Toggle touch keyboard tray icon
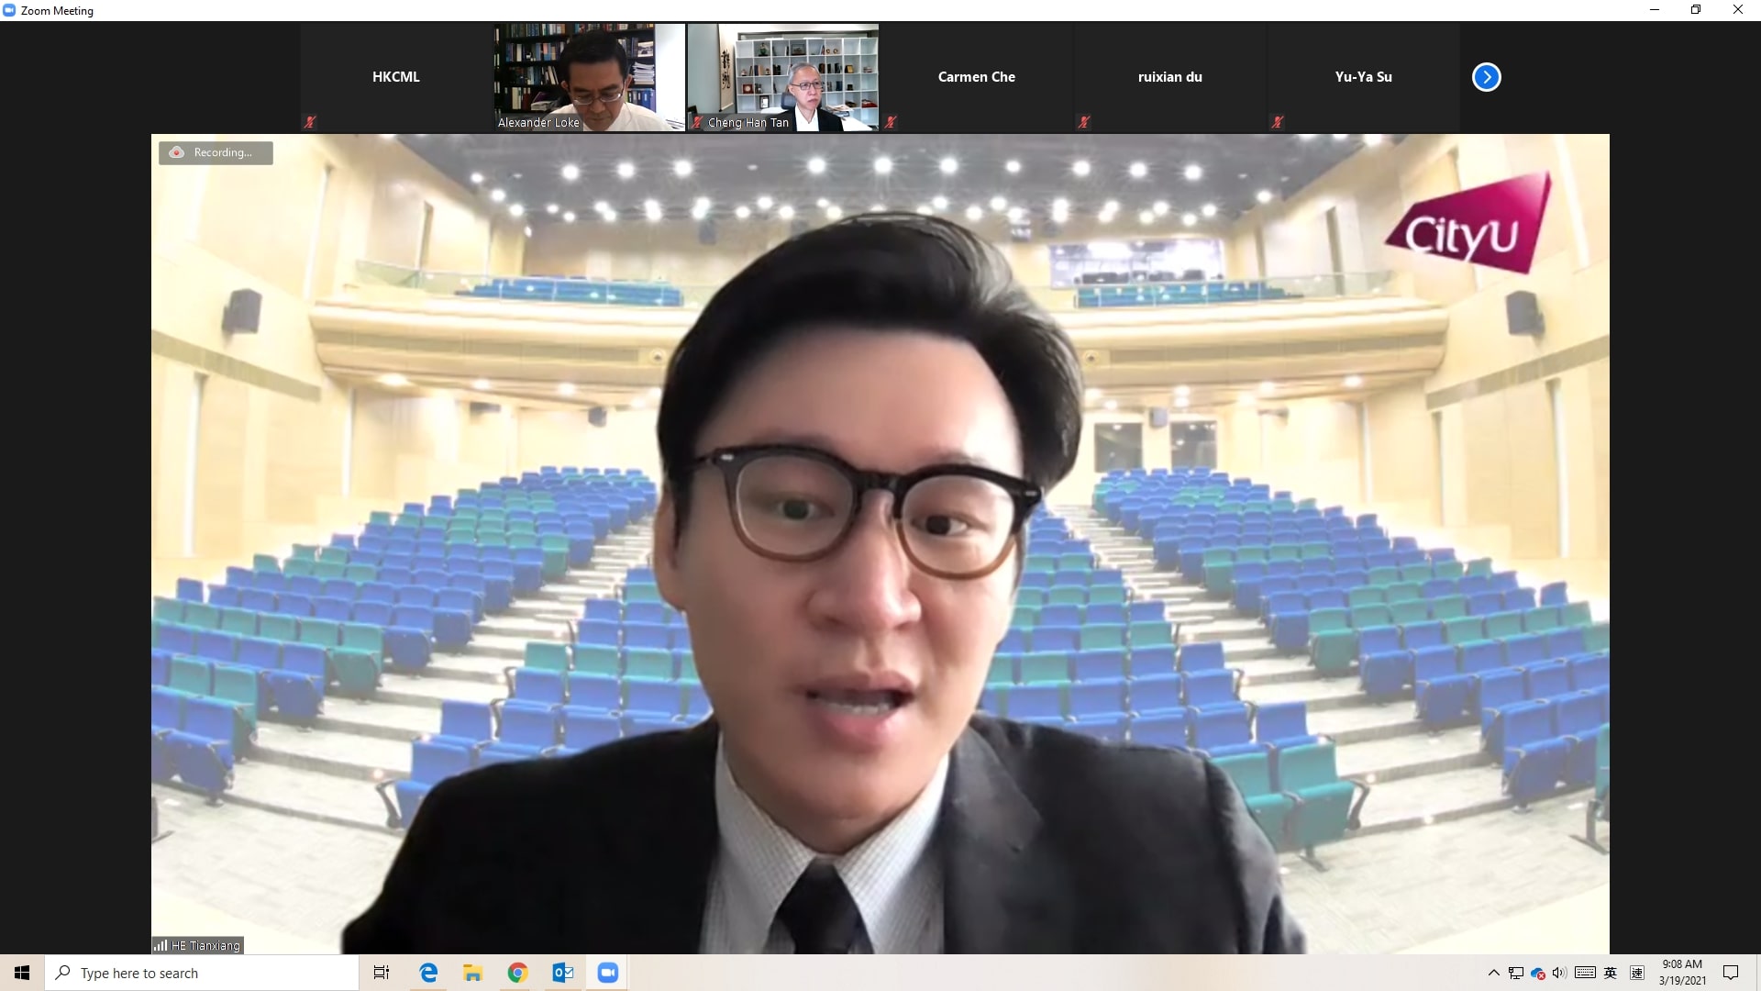 1585,973
